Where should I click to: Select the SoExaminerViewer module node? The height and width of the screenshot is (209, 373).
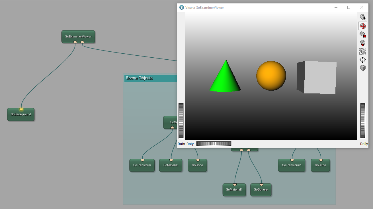(78, 36)
